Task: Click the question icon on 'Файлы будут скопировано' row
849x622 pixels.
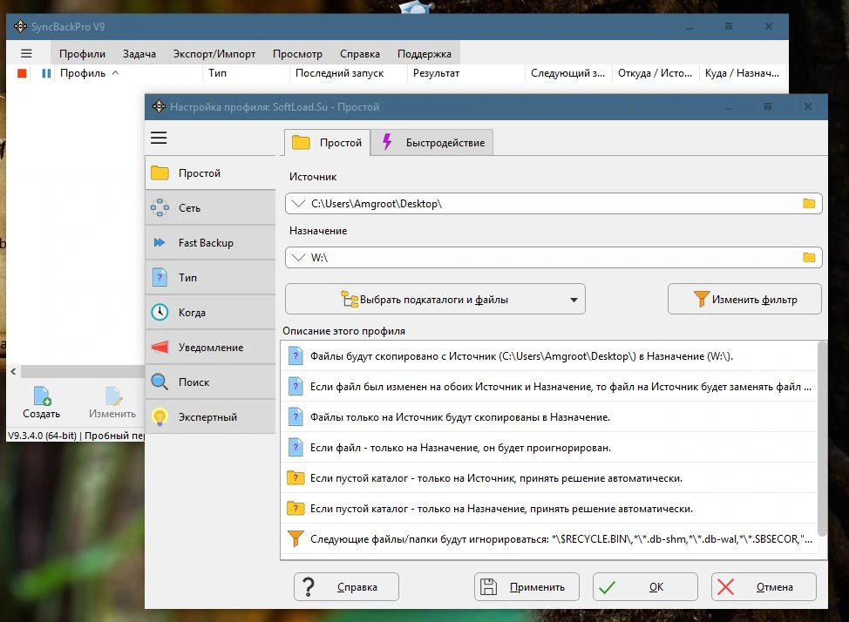Action: pyautogui.click(x=295, y=356)
